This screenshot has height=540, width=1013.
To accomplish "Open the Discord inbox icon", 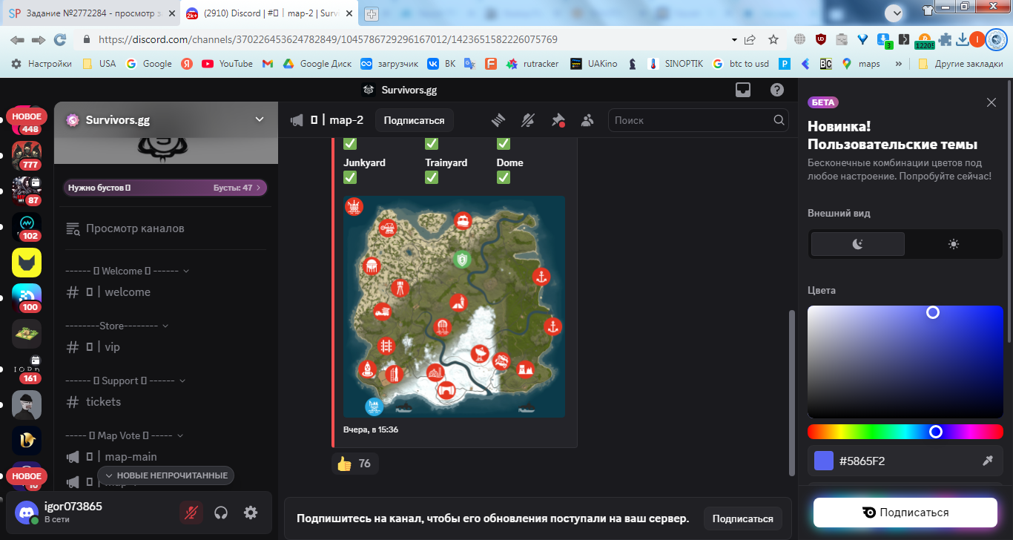I will click(x=742, y=90).
